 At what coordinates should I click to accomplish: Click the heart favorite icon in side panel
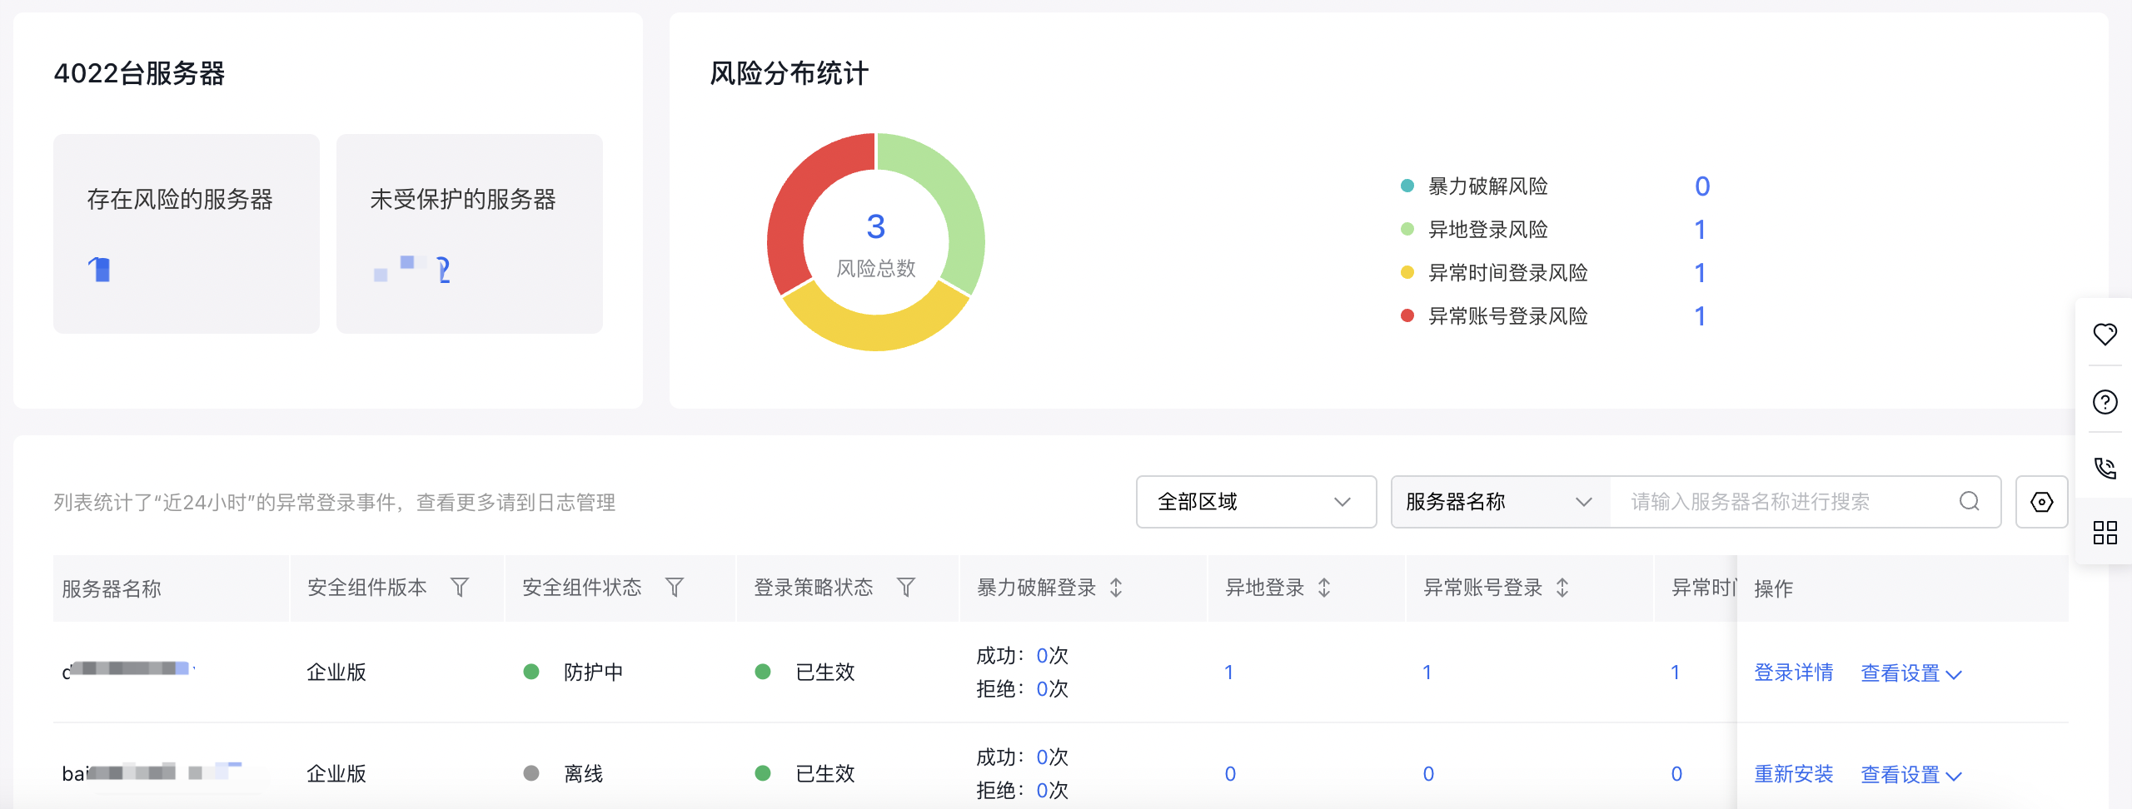click(x=2105, y=334)
